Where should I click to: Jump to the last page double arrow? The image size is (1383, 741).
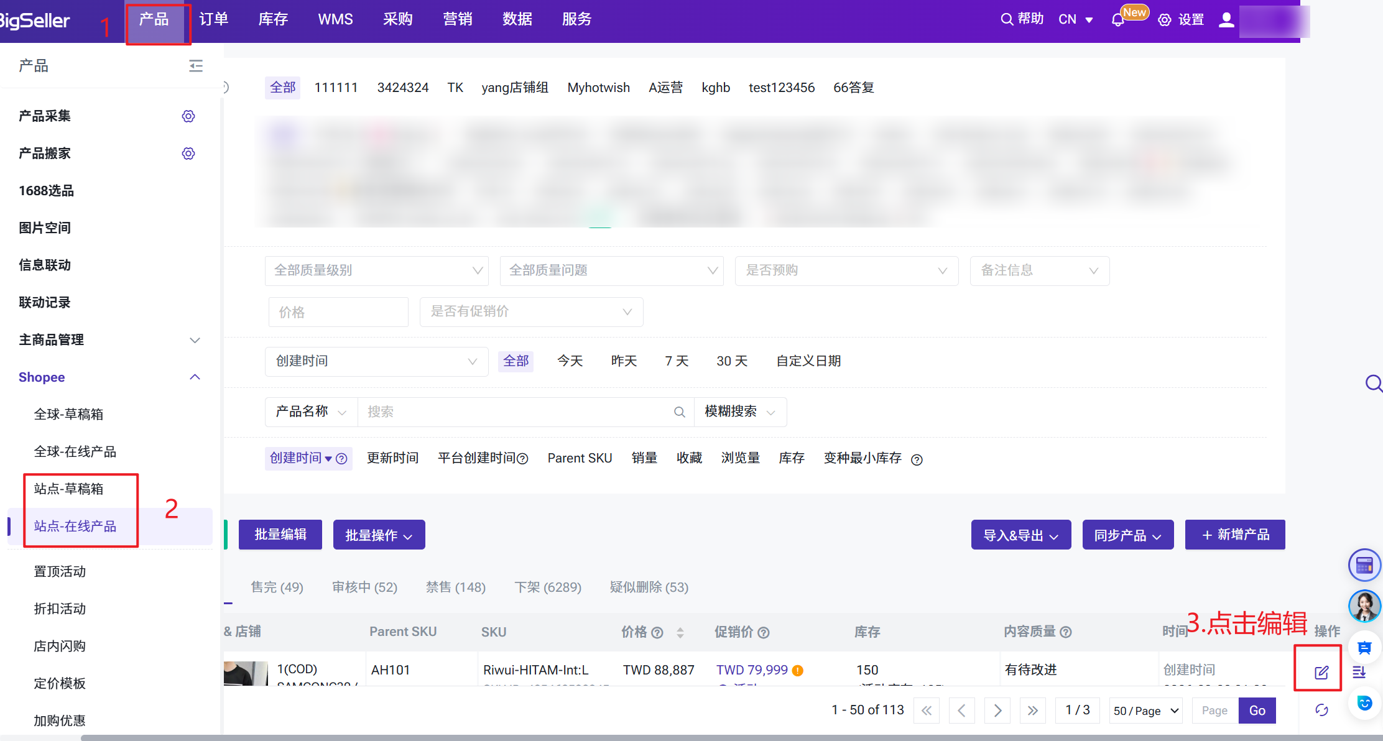(1033, 711)
